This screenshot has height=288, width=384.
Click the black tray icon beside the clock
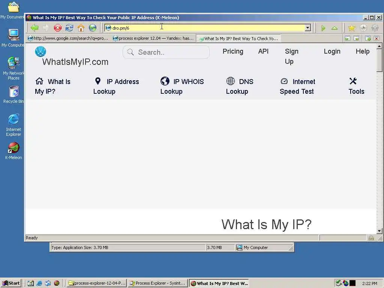[x=352, y=283]
